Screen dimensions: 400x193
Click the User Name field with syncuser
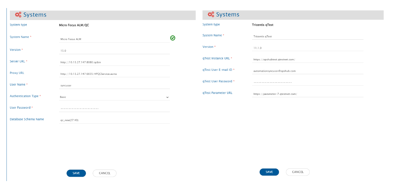[114, 85]
